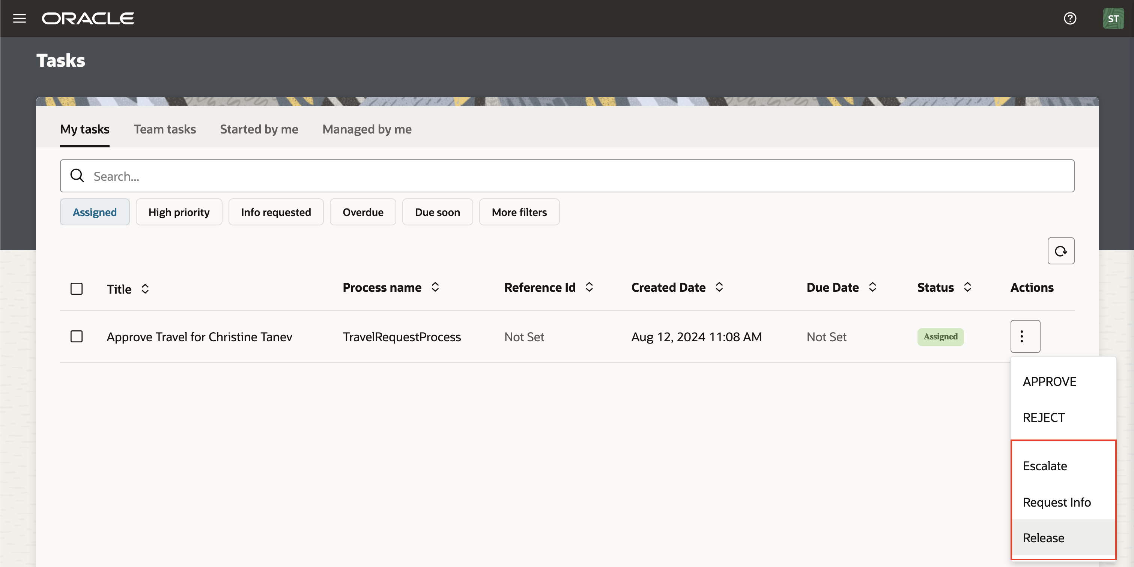Image resolution: width=1134 pixels, height=567 pixels.
Task: Select Escalate from the actions menu
Action: 1045,466
